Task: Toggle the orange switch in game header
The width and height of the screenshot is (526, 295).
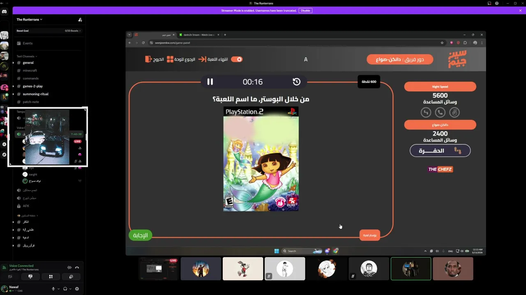Action: pyautogui.click(x=237, y=59)
